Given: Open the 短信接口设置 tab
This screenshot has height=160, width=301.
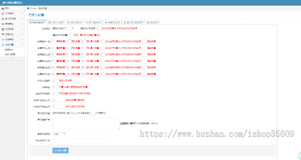Looking at the screenshot, I should [112, 22].
